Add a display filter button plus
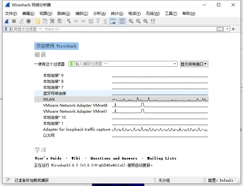The height and width of the screenshot is (186, 243). pos(233,29)
